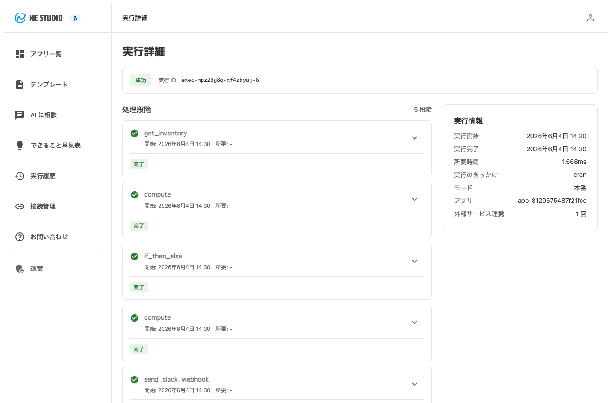Click the 処理段階 section heading
The height and width of the screenshot is (403, 612).
137,110
